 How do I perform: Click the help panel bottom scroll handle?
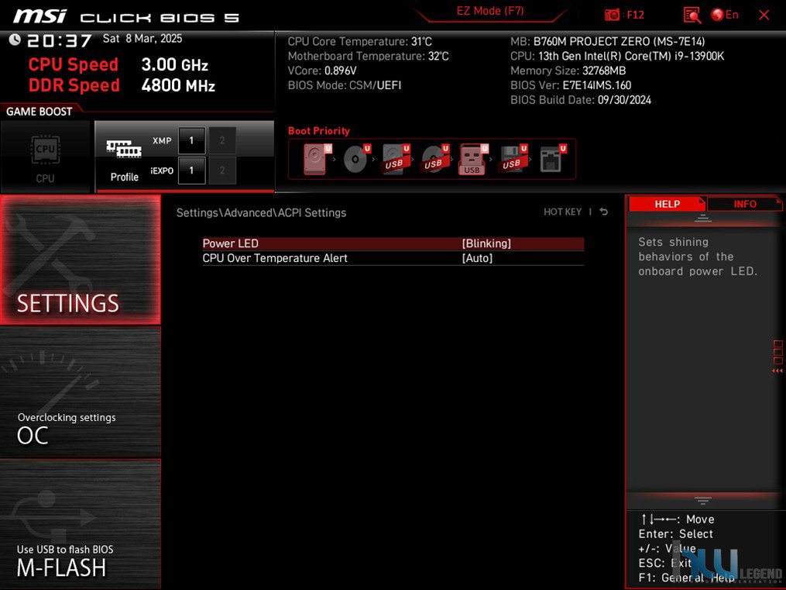click(703, 501)
